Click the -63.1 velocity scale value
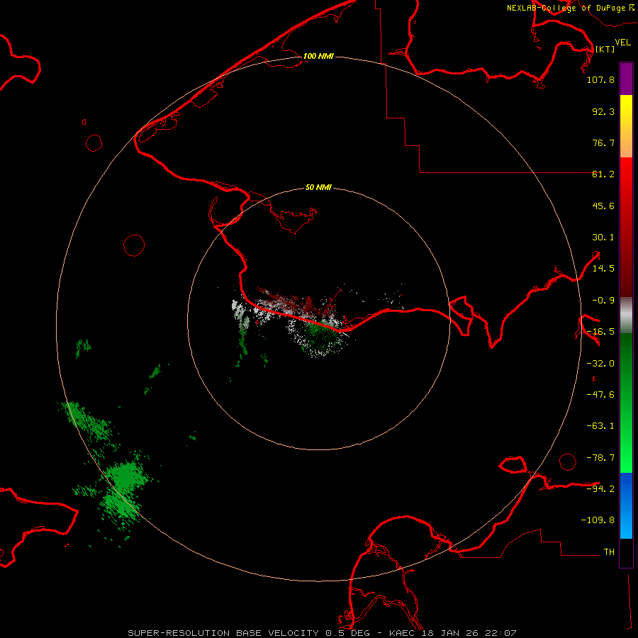Image resolution: width=638 pixels, height=638 pixels. [x=600, y=426]
